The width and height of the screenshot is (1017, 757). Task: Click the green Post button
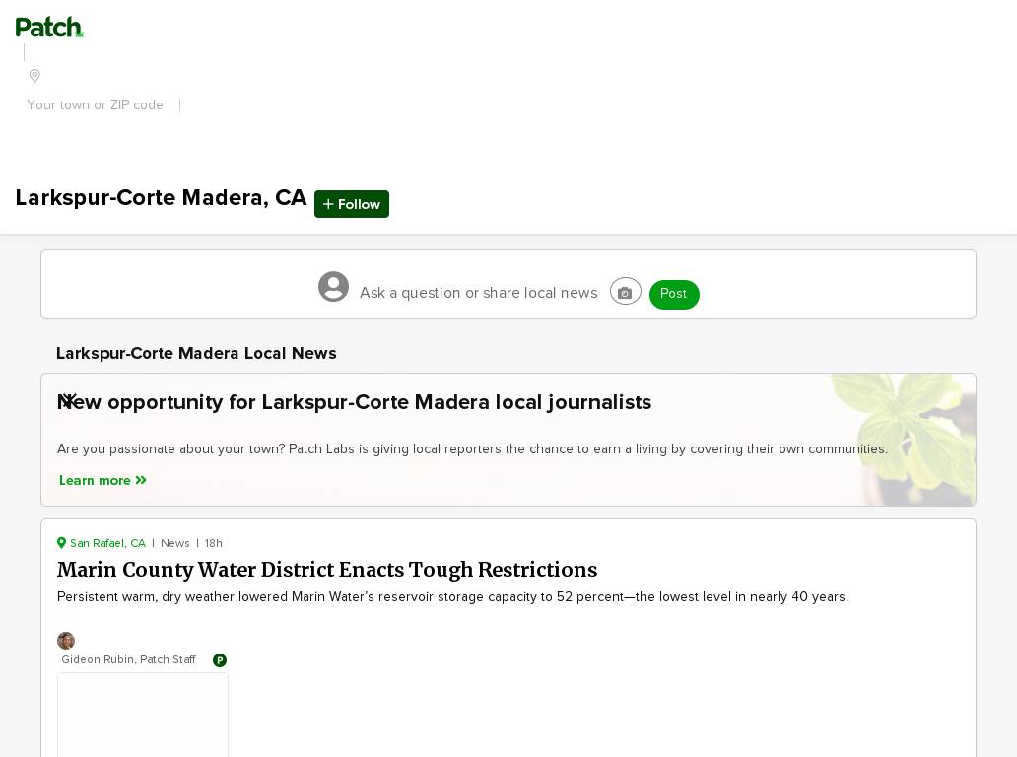[674, 295]
